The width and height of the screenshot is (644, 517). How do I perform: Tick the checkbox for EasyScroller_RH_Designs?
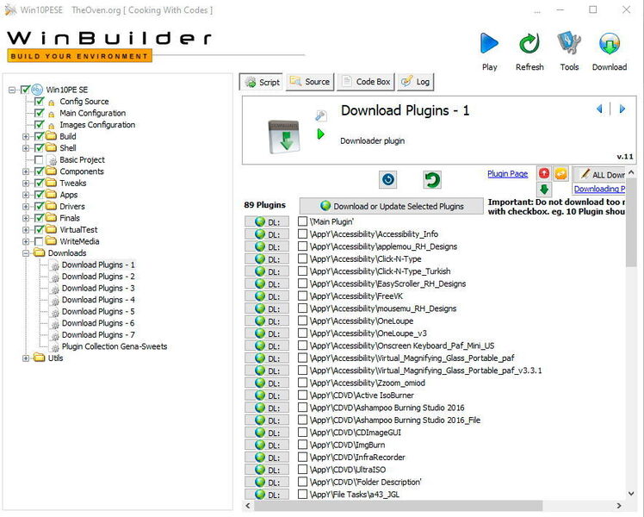302,283
